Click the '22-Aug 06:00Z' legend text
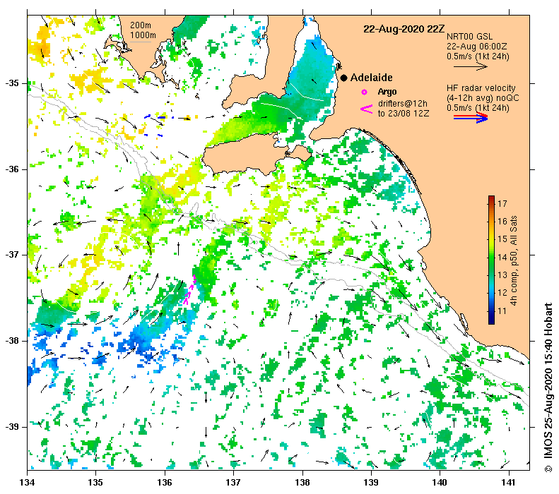Image resolution: width=559 pixels, height=494 pixels. pos(476,47)
